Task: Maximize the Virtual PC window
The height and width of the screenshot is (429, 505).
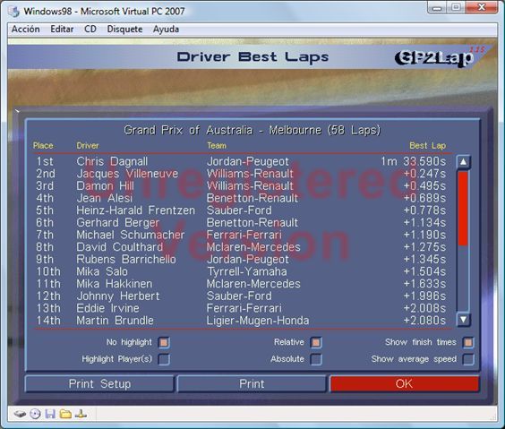Action: [456, 7]
